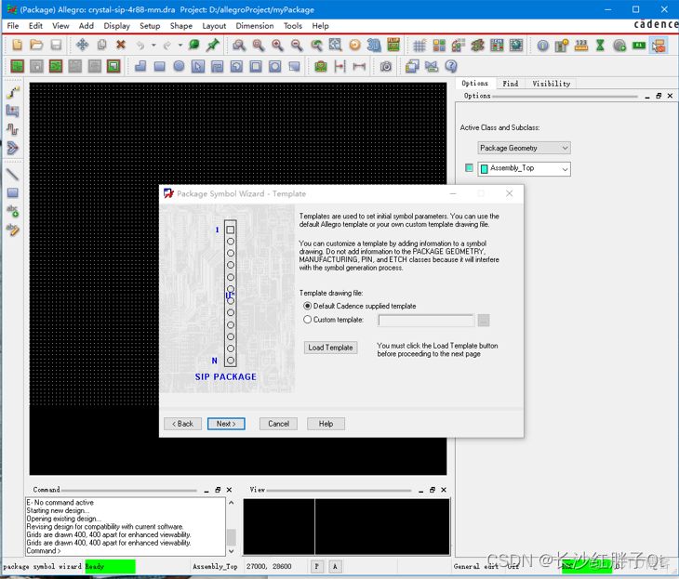679x579 pixels.
Task: Click Back in the wizard
Action: pos(182,424)
